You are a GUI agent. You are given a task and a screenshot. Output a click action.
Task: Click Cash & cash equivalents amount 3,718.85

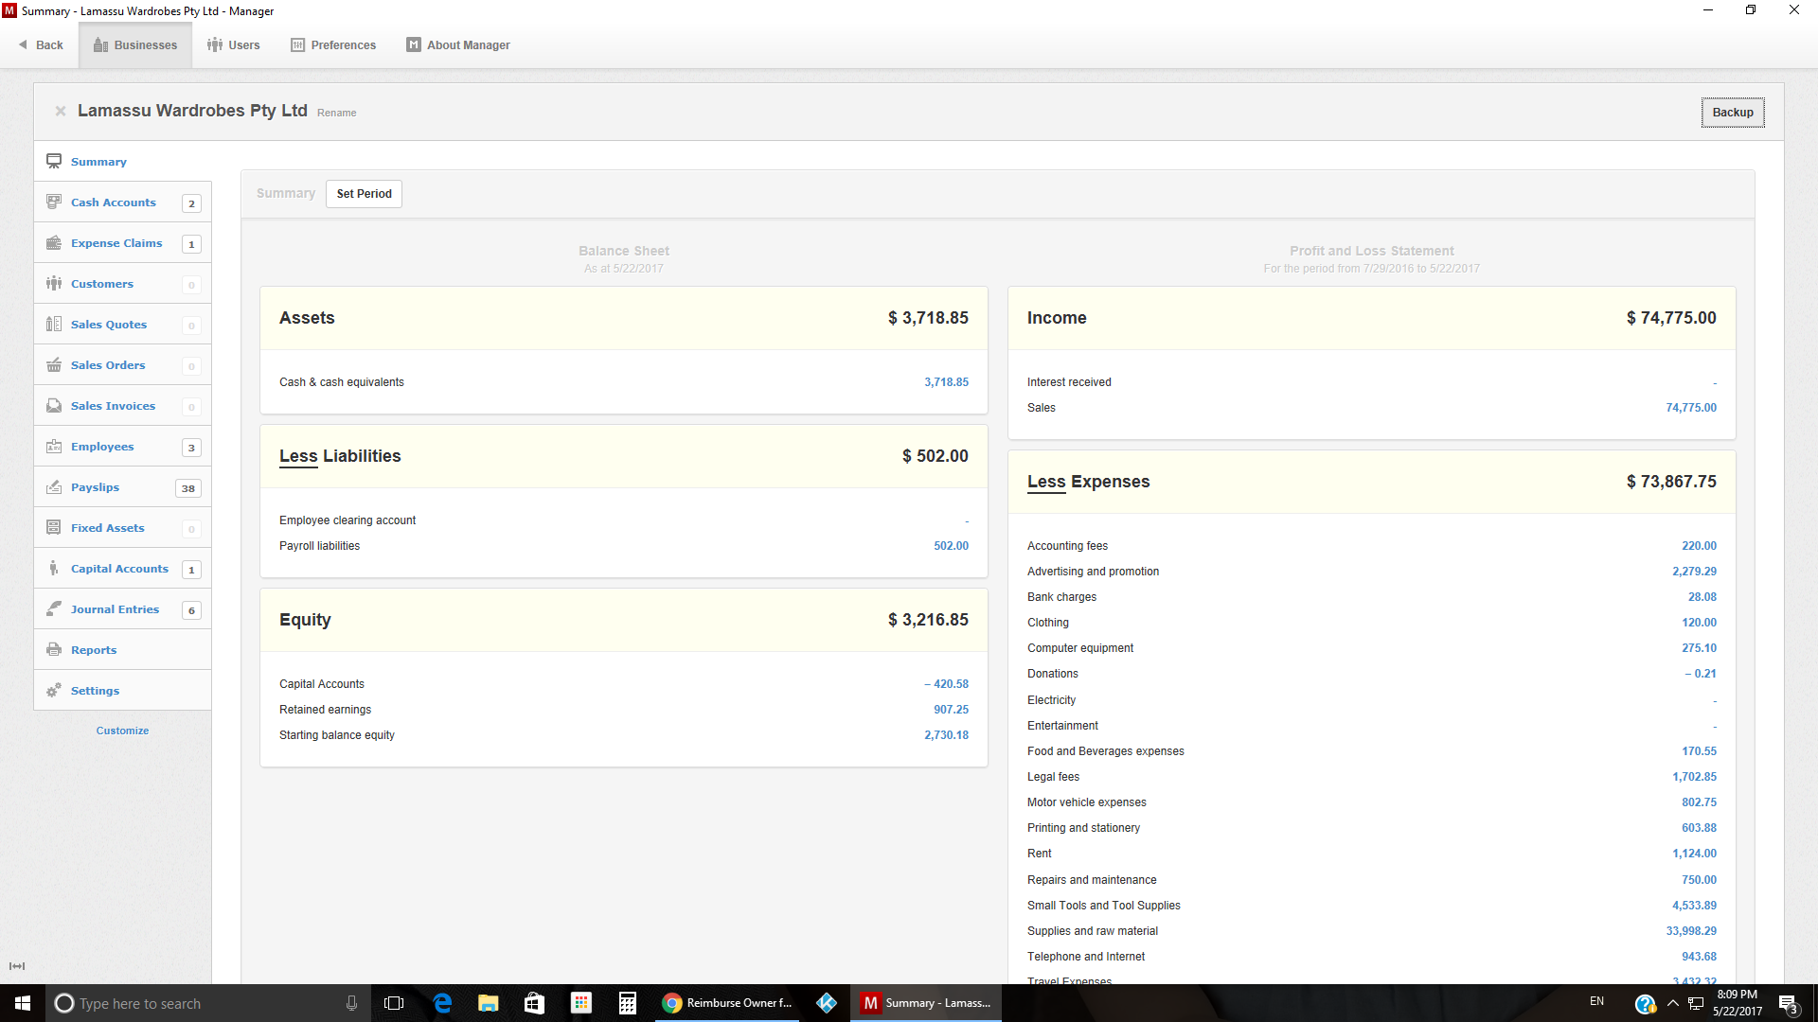click(946, 382)
